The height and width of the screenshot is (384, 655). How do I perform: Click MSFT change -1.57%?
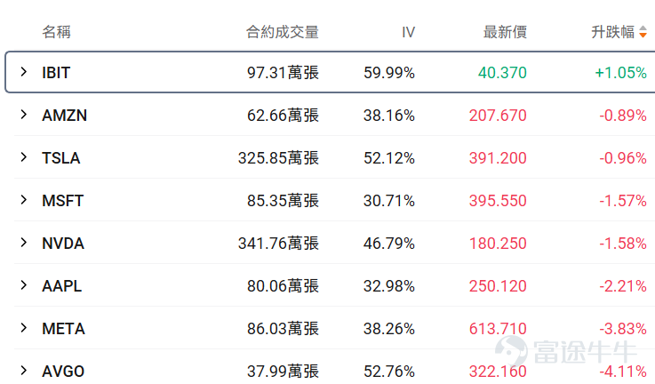pyautogui.click(x=623, y=201)
